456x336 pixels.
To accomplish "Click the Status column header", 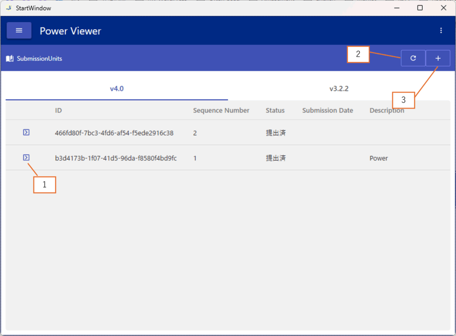I will tap(275, 110).
